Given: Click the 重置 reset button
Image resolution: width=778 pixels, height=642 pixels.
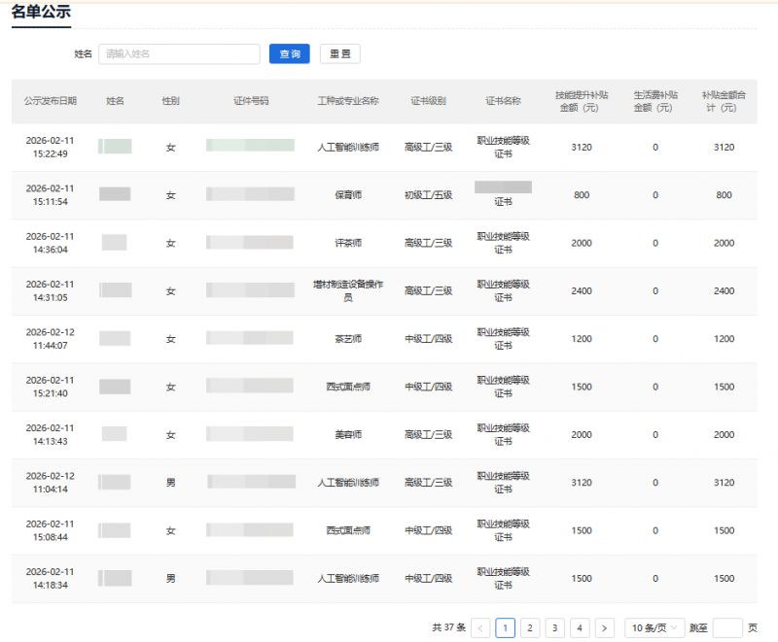Looking at the screenshot, I should [339, 53].
